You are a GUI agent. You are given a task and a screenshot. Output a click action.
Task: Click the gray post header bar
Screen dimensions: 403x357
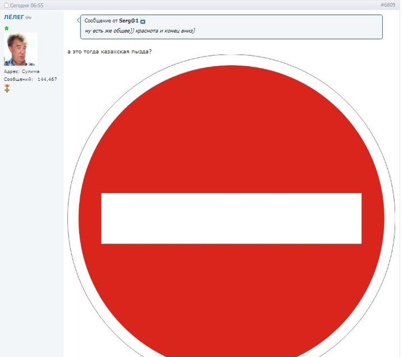(x=201, y=5)
